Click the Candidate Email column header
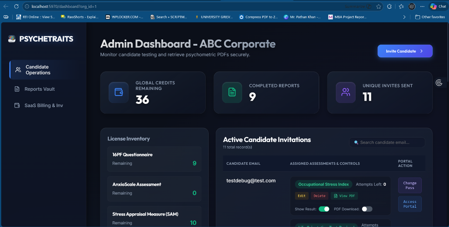449x227 pixels. pos(243,163)
